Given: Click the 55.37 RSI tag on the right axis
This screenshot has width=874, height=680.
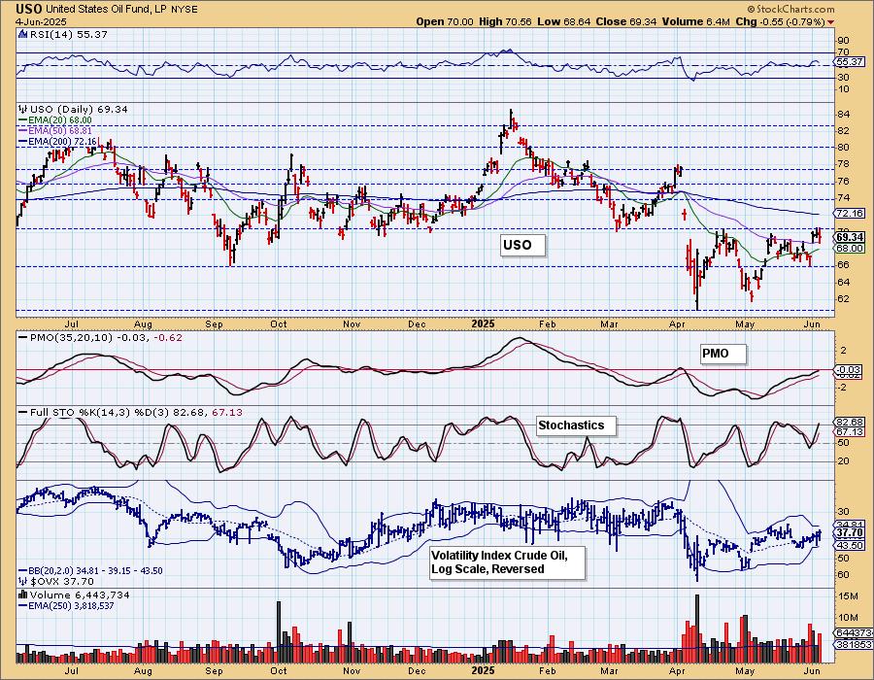Looking at the screenshot, I should [851, 62].
